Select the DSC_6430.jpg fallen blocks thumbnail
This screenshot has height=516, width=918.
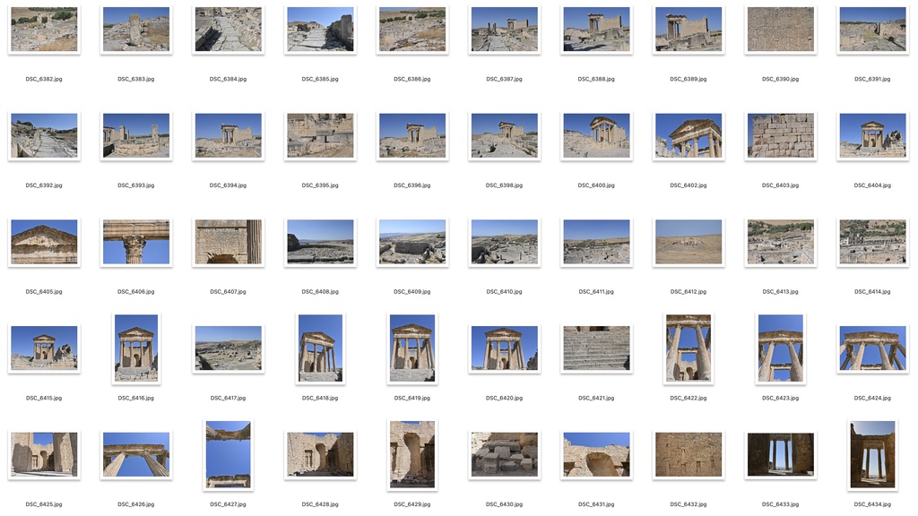click(x=504, y=454)
